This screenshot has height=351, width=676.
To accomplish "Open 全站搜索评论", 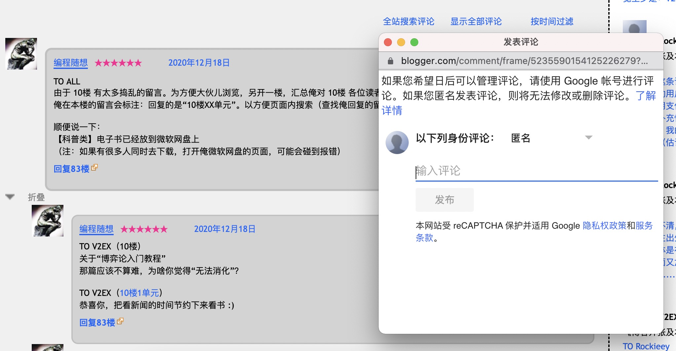I will [x=409, y=21].
